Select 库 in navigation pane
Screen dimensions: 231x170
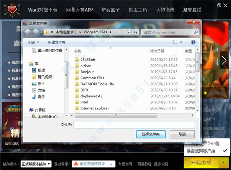pyautogui.click(x=33, y=64)
